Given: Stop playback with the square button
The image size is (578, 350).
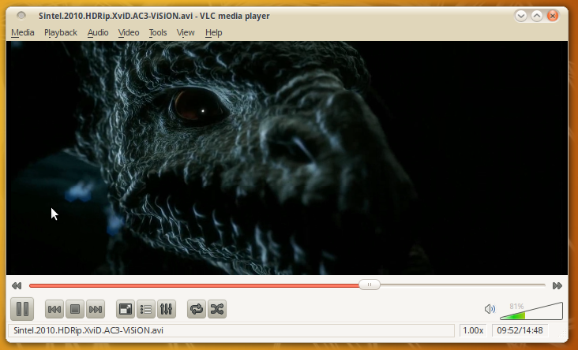Looking at the screenshot, I should click(75, 309).
